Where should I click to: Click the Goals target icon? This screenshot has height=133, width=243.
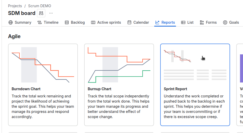click(225, 22)
